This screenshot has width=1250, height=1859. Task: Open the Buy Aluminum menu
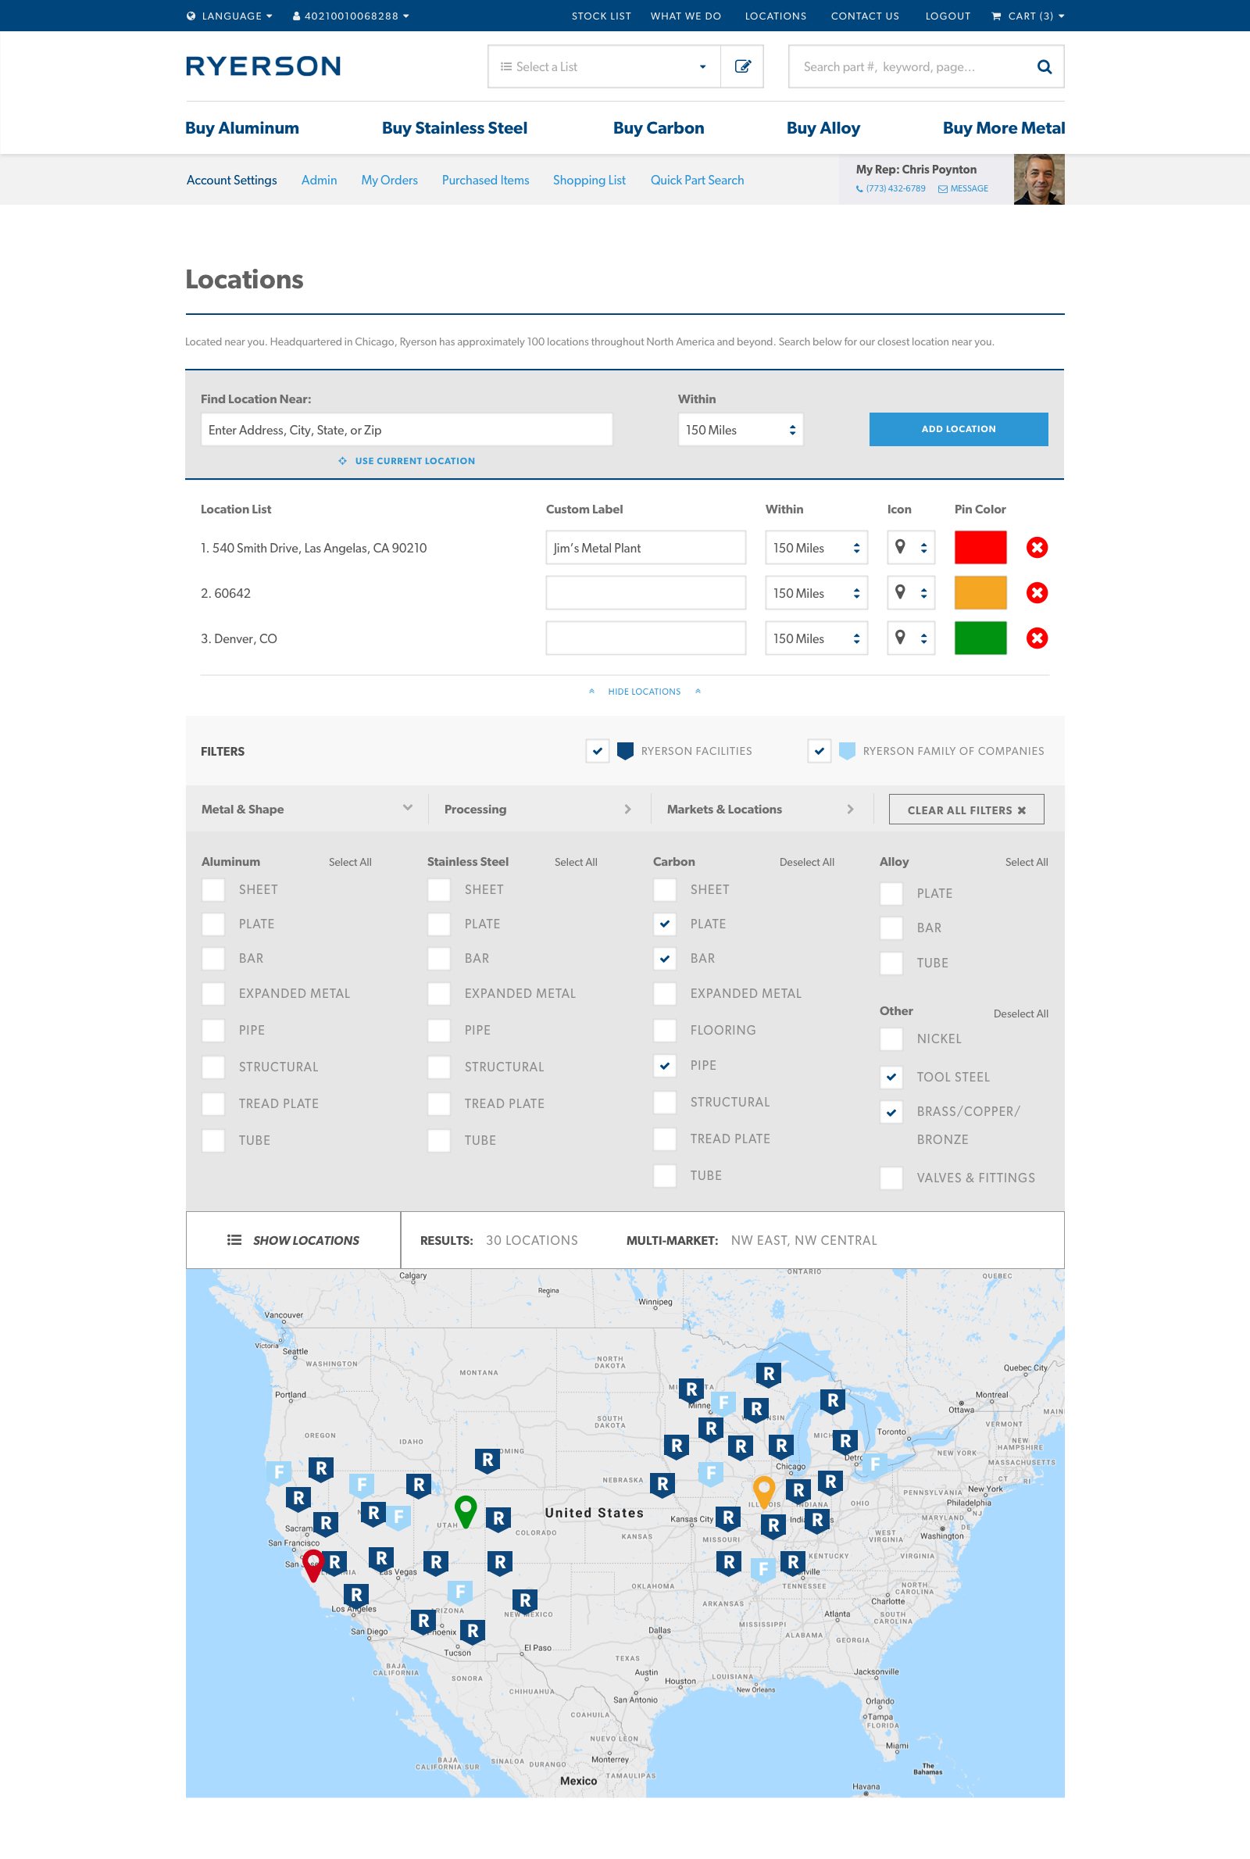pyautogui.click(x=241, y=128)
